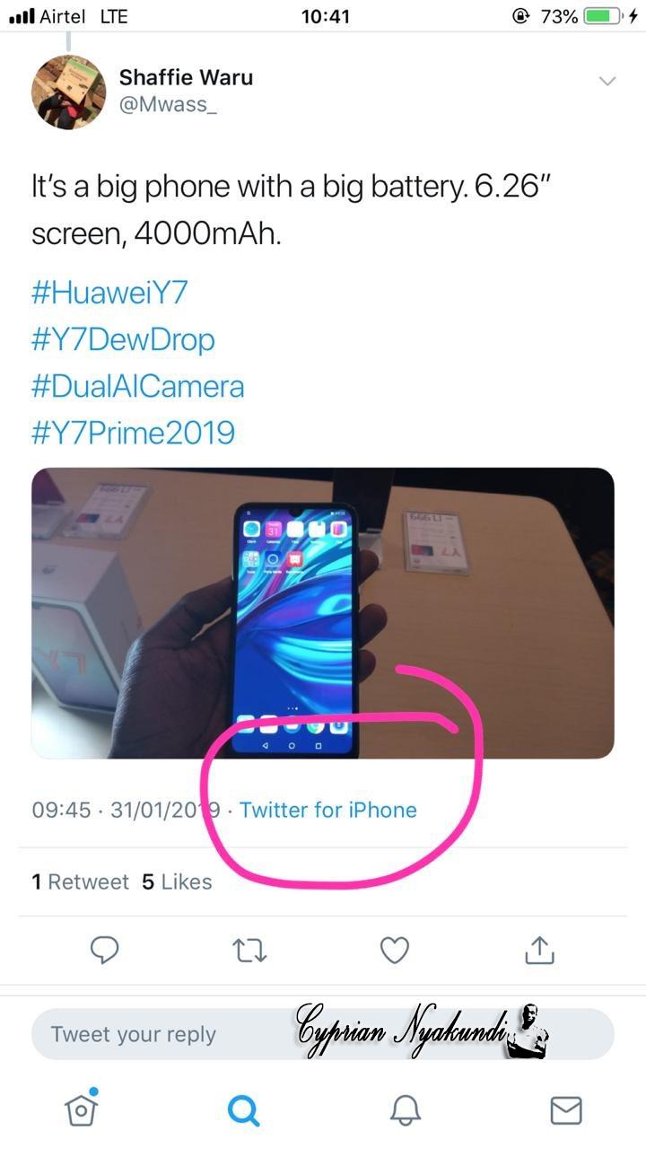This screenshot has width=646, height=1149.
Task: Expand the tweet options chevron
Action: click(x=607, y=82)
